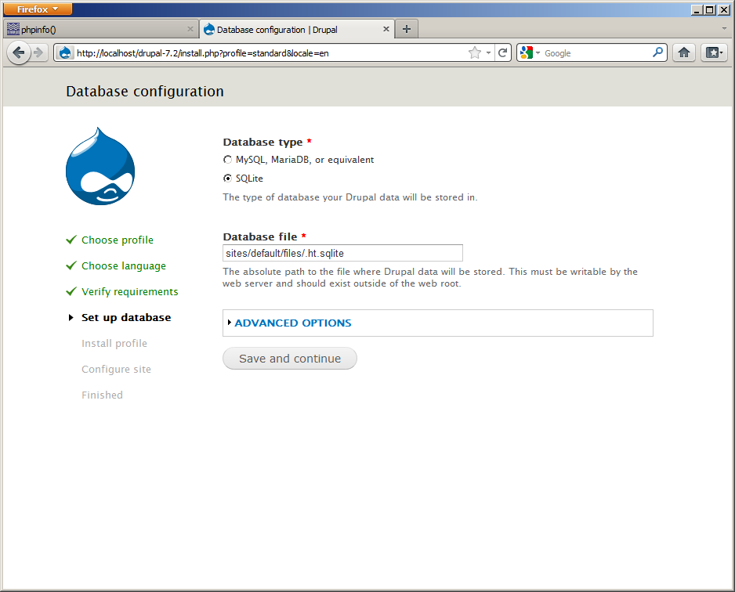Switch to the phpinfo() tab
The width and height of the screenshot is (735, 592).
point(100,29)
